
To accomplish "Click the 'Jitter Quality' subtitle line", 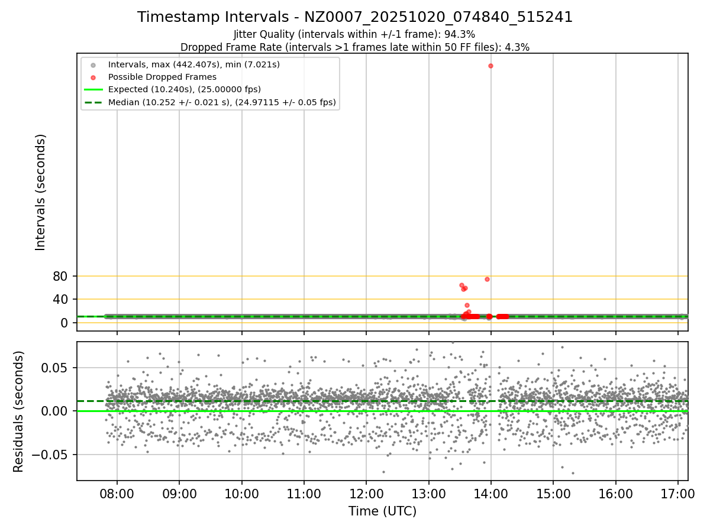I will [354, 35].
